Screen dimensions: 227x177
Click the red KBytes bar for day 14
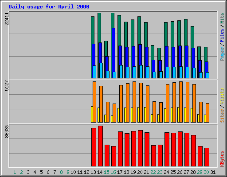[100, 146]
